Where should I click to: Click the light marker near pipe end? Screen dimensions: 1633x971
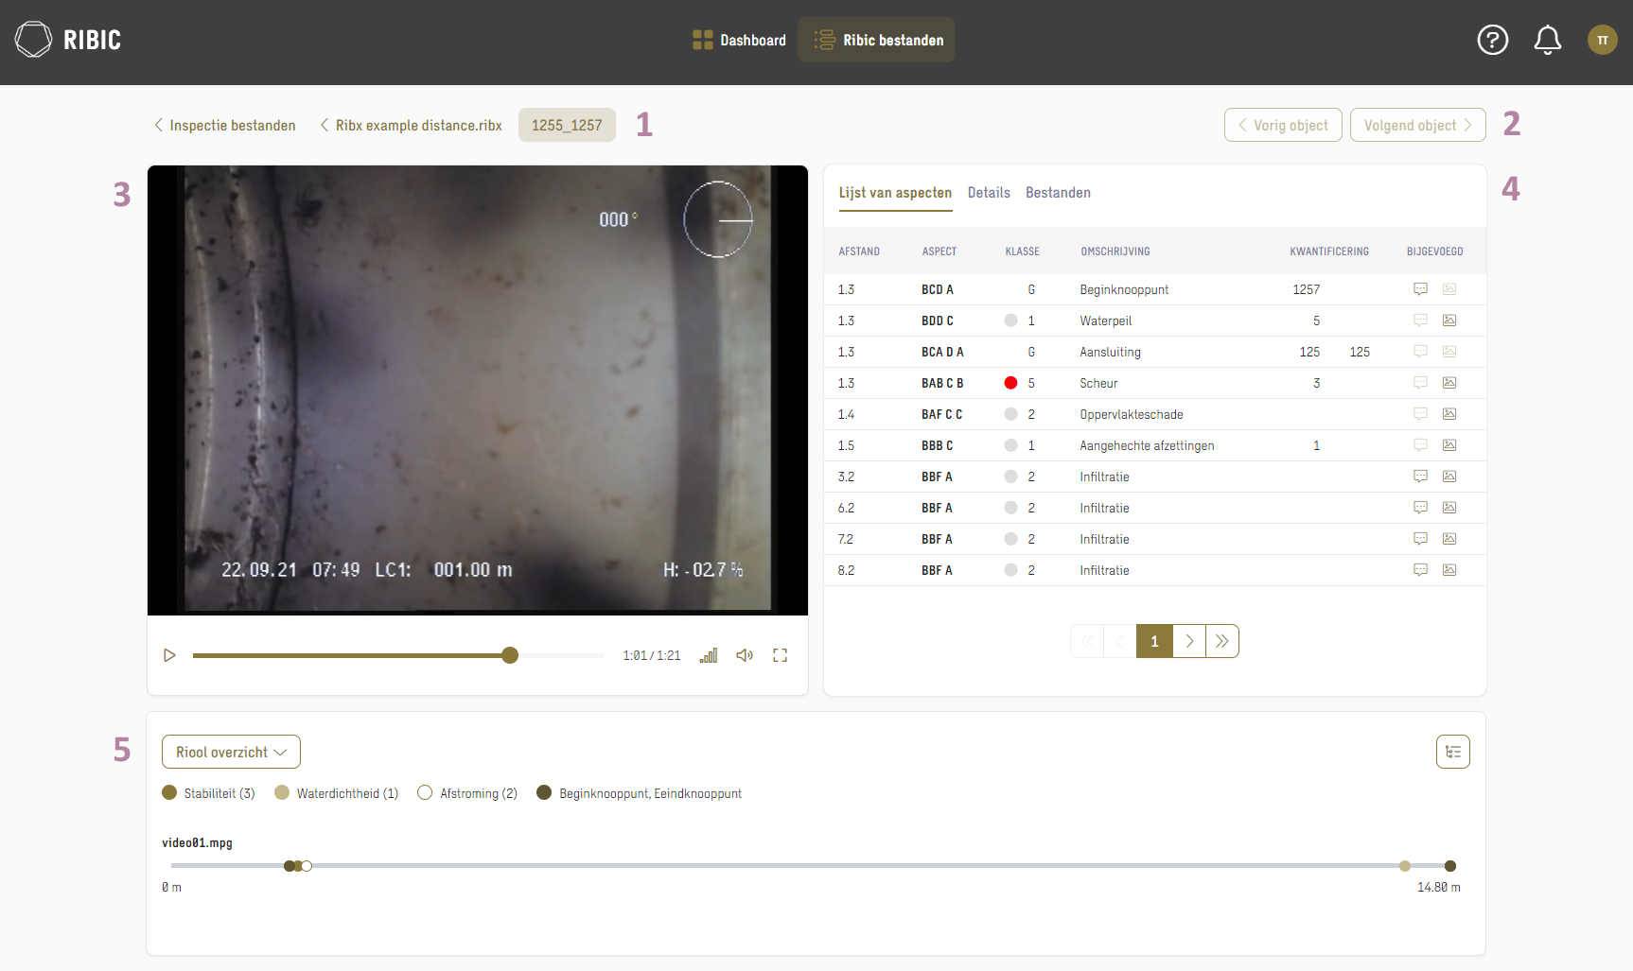[x=1405, y=866]
